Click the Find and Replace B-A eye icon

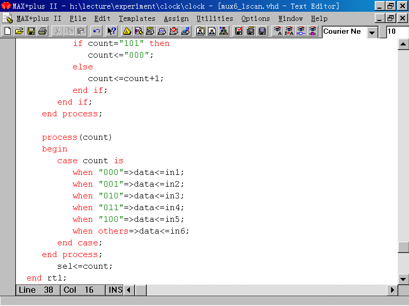pos(289,32)
